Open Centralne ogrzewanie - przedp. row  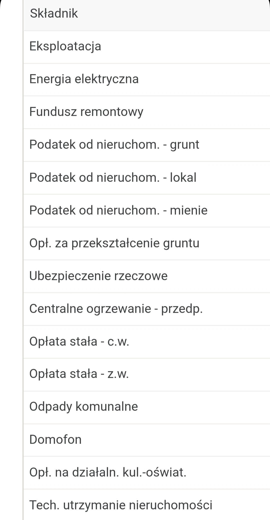click(147, 309)
